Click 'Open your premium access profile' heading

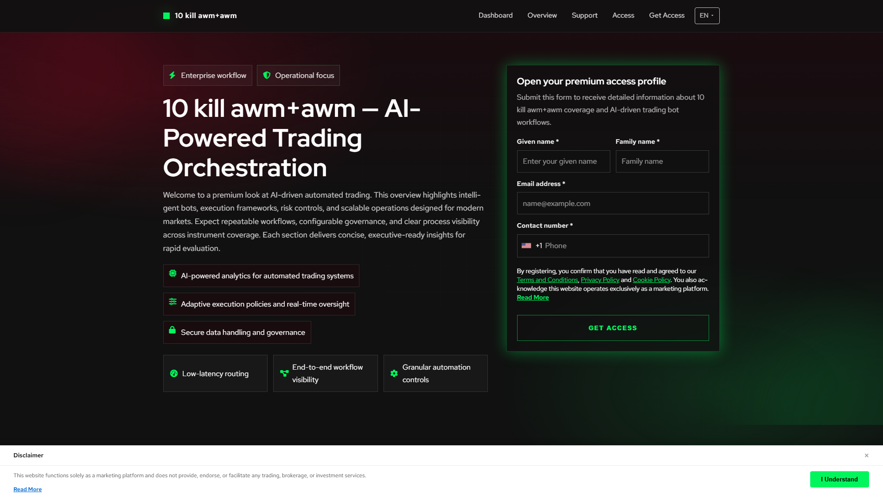pos(591,81)
